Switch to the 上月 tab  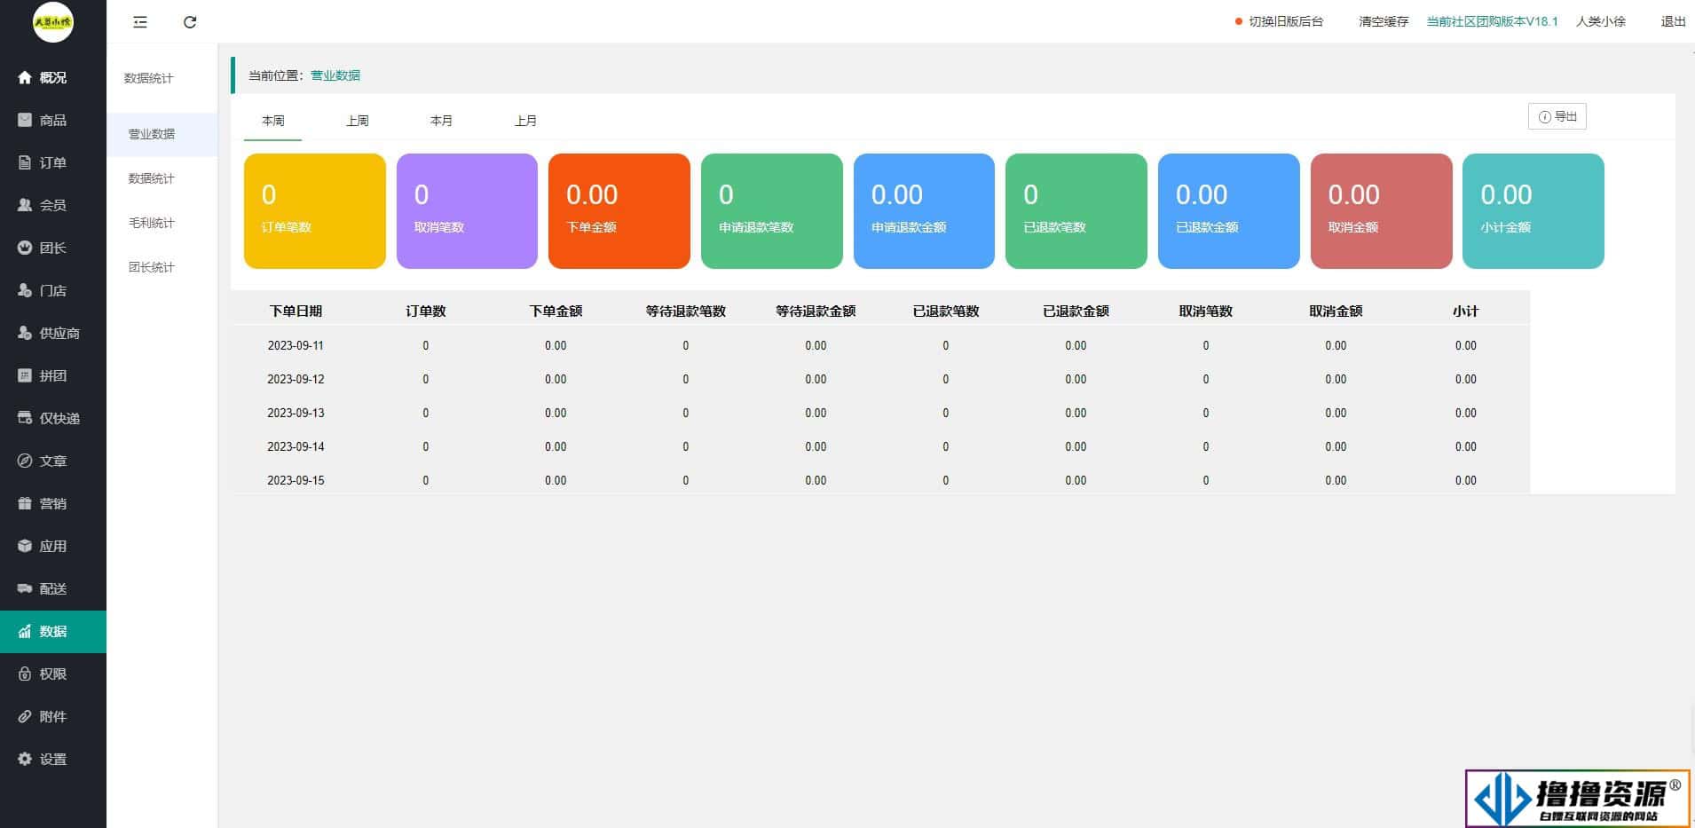(526, 121)
